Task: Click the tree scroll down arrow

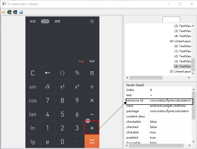Action: [x=193, y=73]
